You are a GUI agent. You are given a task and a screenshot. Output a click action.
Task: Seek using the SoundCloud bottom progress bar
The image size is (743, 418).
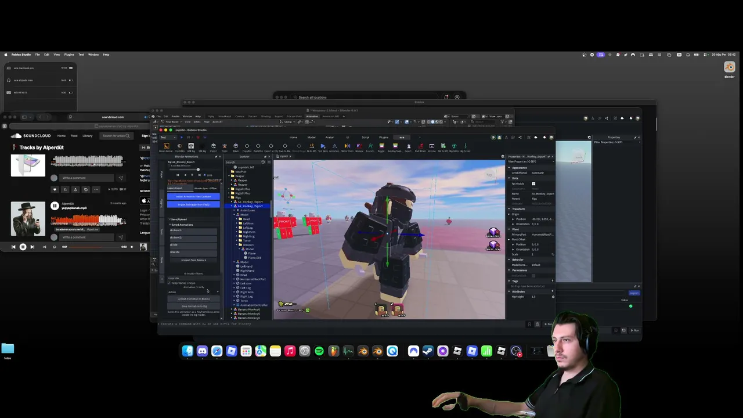coord(94,247)
